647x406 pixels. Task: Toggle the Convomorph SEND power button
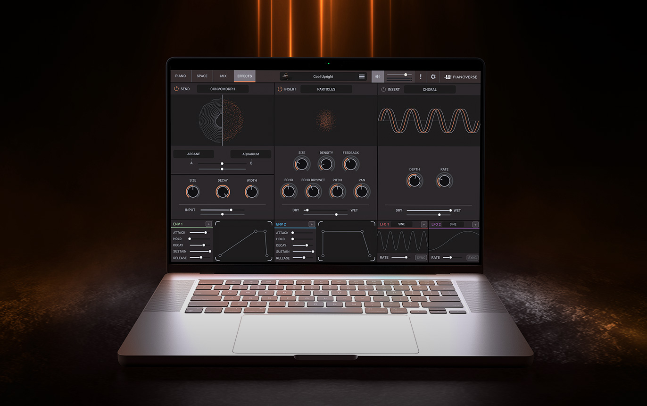coord(176,89)
